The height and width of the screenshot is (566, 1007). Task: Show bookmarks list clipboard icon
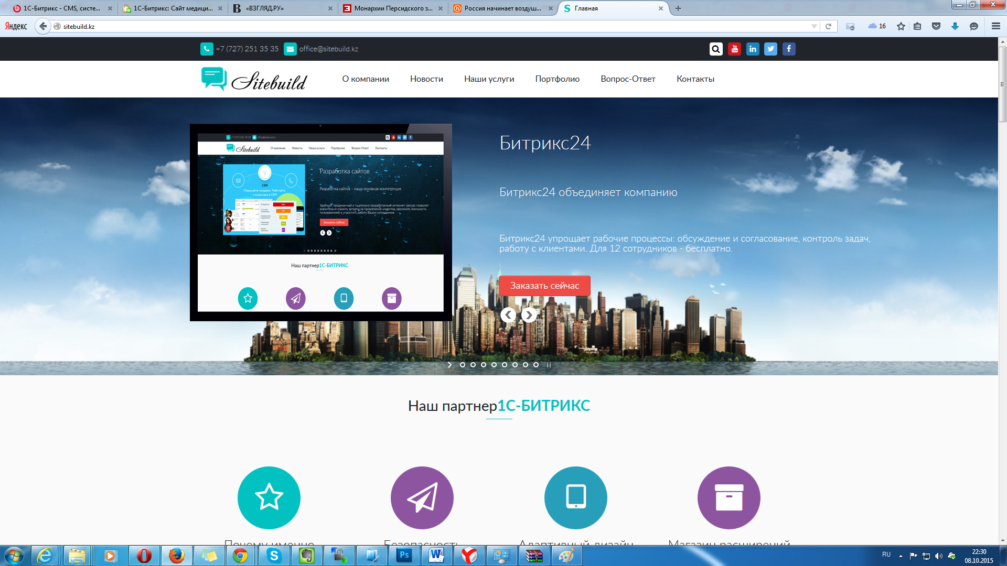click(917, 26)
